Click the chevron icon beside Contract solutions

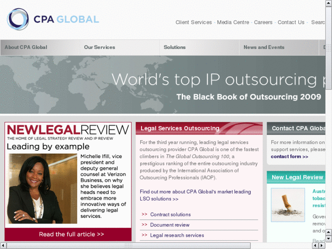[x=144, y=214]
